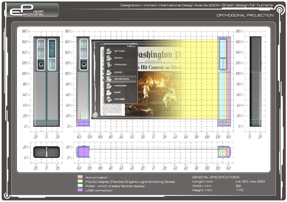Select the Search menu icon

pos(109,58)
